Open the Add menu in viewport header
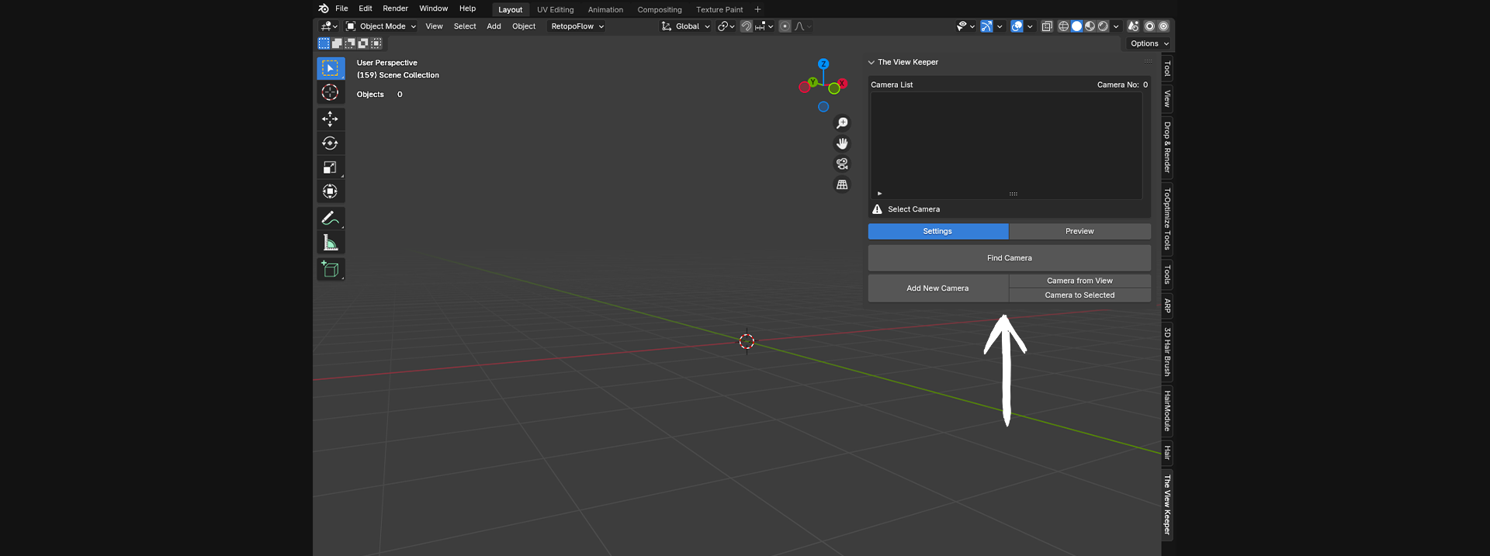The image size is (1490, 556). [494, 26]
